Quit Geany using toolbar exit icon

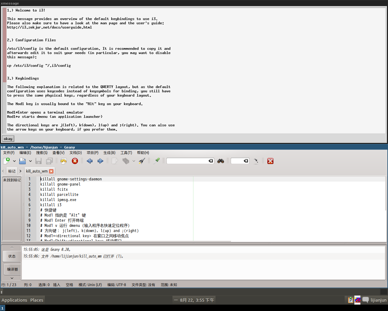pos(270,161)
